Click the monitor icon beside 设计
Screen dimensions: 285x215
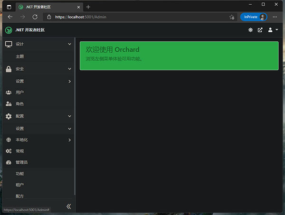9,44
